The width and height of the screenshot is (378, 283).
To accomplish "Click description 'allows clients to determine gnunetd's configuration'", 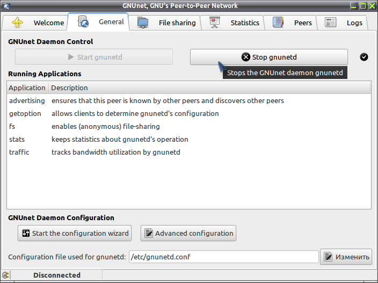I will [x=135, y=113].
